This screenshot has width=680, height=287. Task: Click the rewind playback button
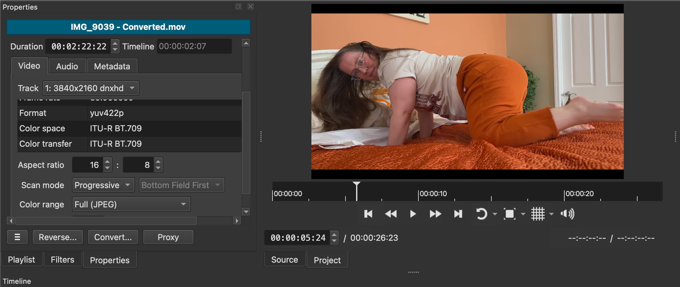pos(391,214)
